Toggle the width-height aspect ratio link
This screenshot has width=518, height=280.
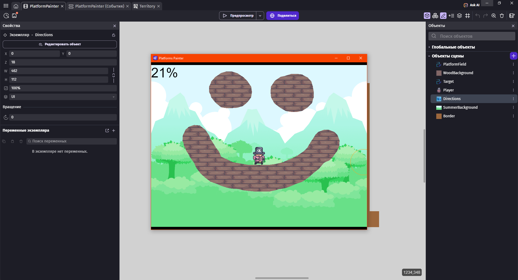(114, 75)
